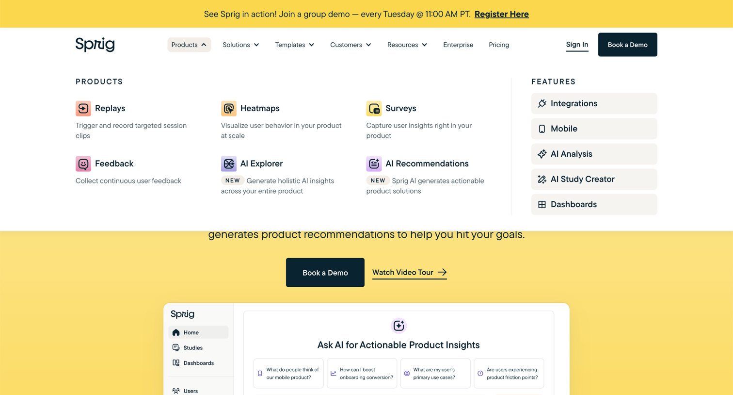733x395 pixels.
Task: Choose AI Recommendations in Products menu
Action: click(427, 164)
